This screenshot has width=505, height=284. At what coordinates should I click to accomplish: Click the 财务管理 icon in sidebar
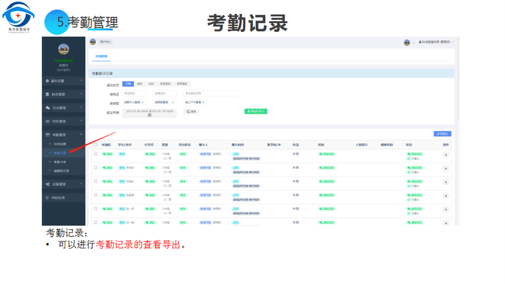click(48, 121)
